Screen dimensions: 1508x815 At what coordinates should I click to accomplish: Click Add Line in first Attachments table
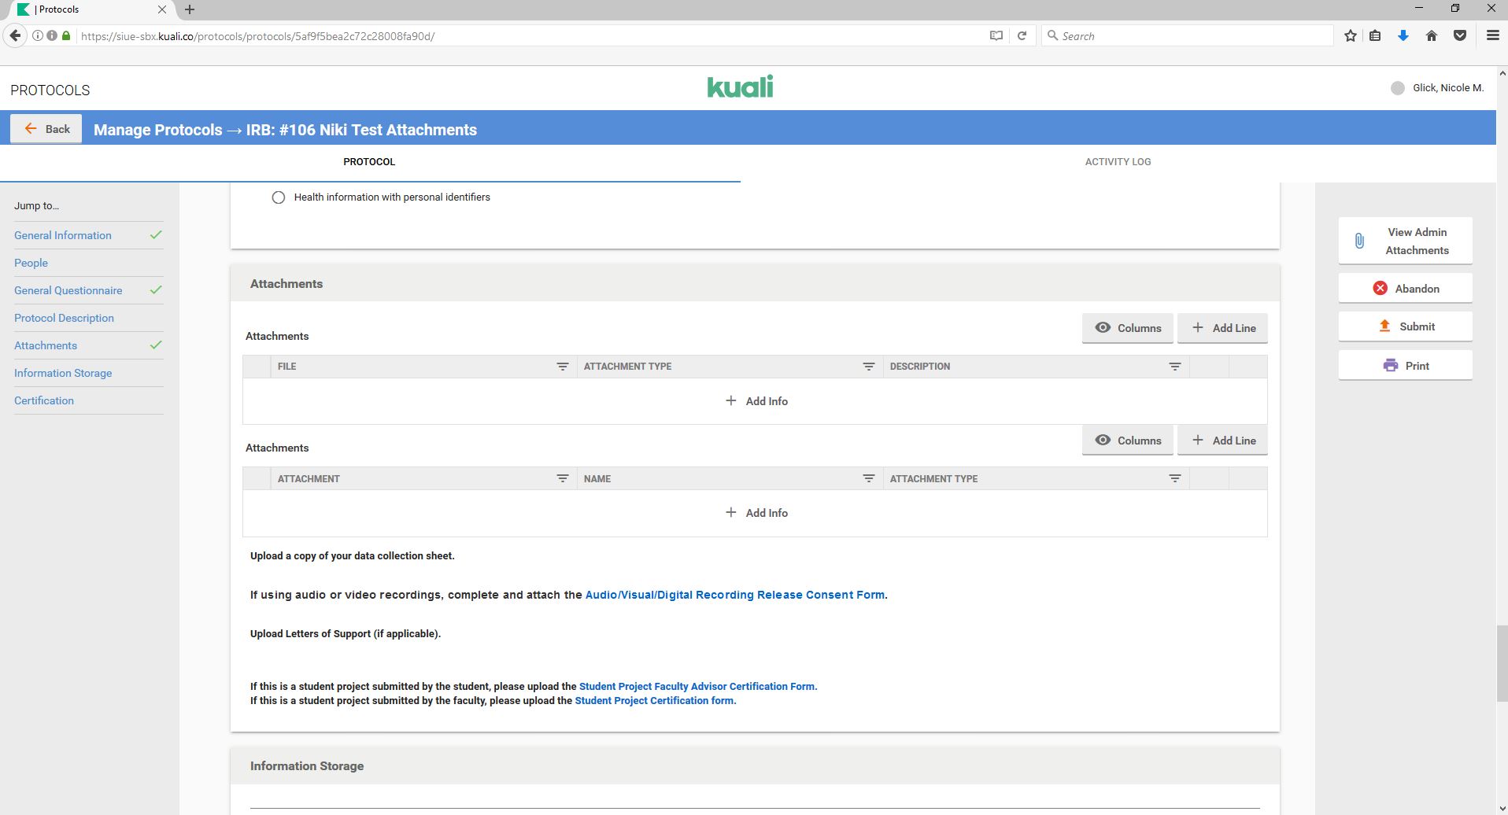[1222, 328]
